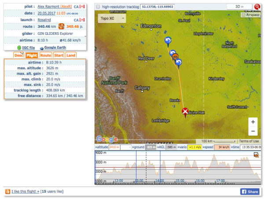Select the Flight tab
Image resolution: width=265 pixels, height=199 pixels.
[x=32, y=56]
